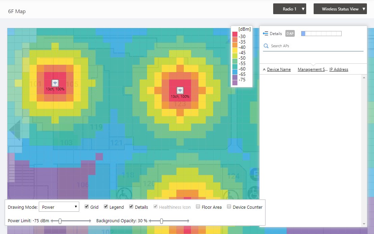Click the Background Opacity slider handle
The width and height of the screenshot is (374, 234).
pos(162,221)
